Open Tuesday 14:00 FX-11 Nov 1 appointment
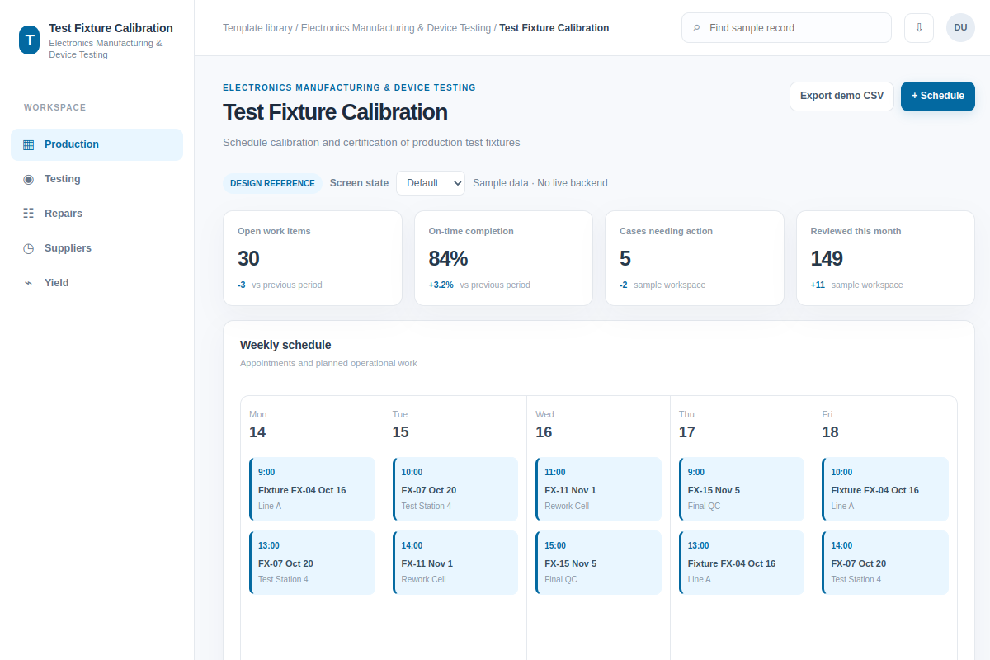 click(455, 563)
